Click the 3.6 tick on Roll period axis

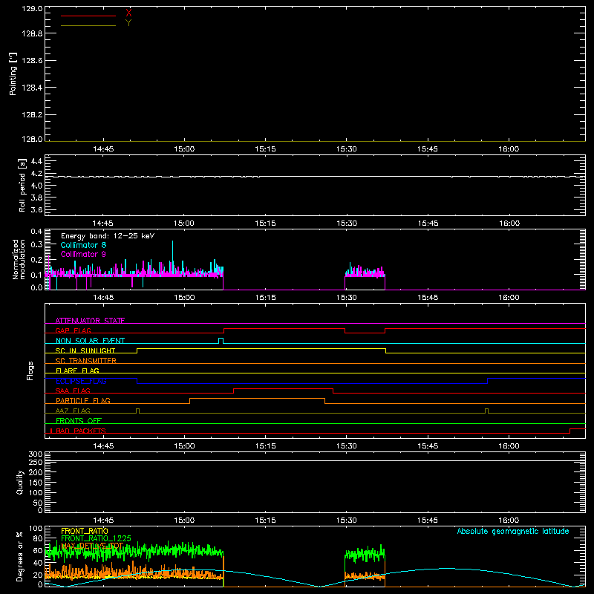[x=36, y=210]
